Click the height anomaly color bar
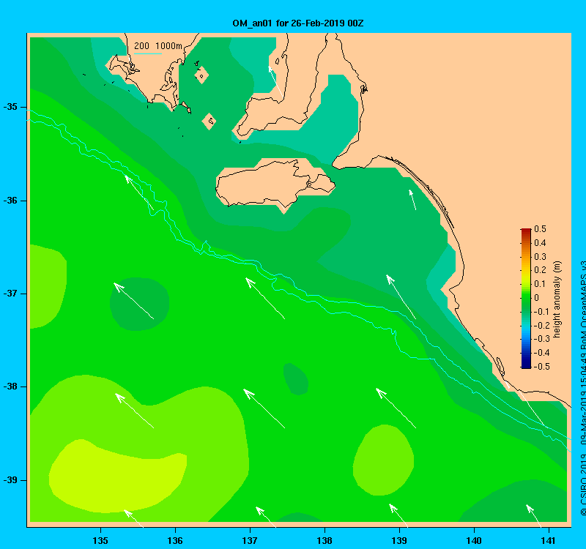 point(526,299)
